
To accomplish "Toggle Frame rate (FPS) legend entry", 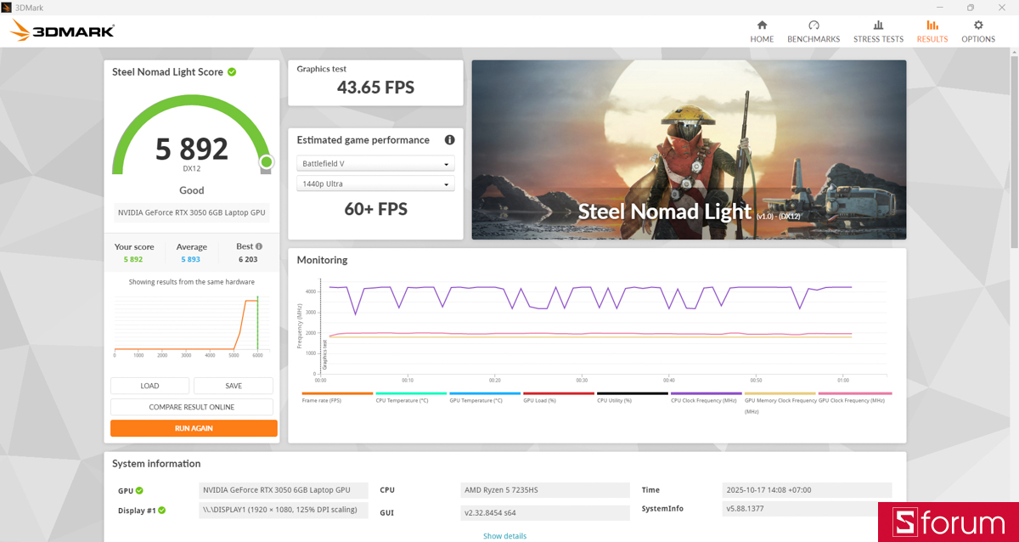I will pyautogui.click(x=337, y=397).
